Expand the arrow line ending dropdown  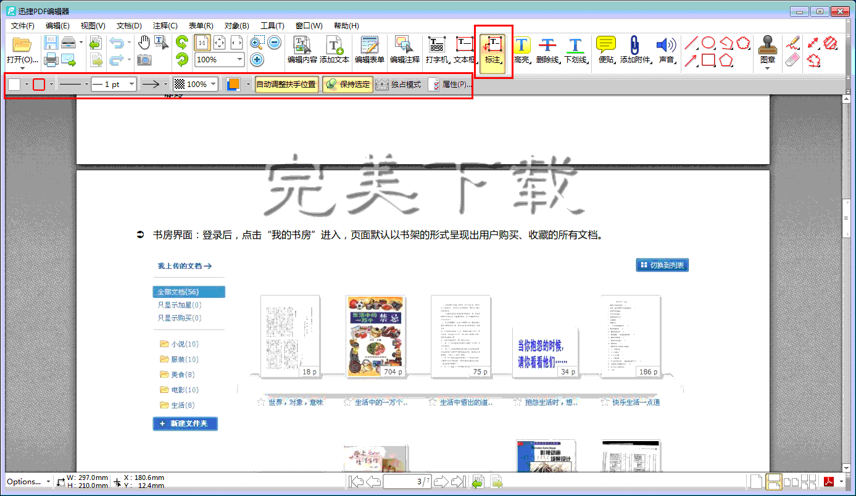click(x=165, y=85)
